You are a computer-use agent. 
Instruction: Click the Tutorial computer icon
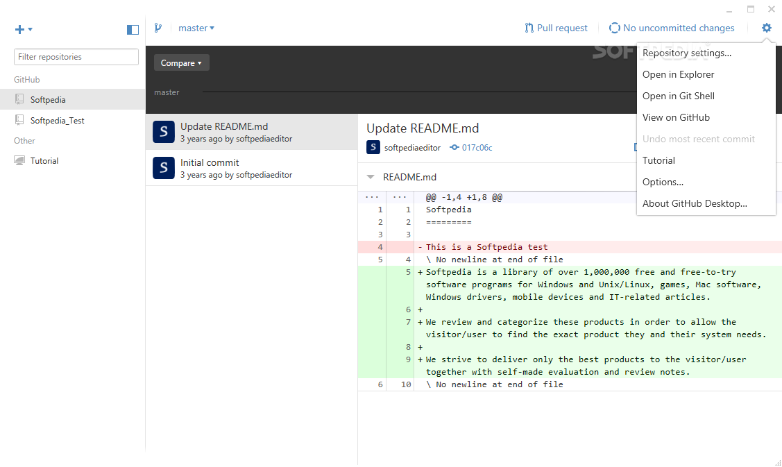[19, 161]
